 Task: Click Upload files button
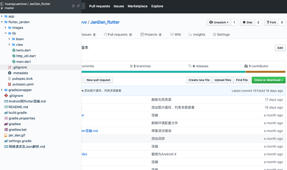point(223,80)
